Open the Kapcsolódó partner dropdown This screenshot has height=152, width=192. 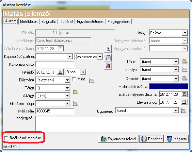point(70,57)
